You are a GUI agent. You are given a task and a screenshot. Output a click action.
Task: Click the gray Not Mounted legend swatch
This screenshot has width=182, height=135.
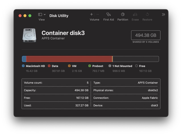tap(110, 66)
